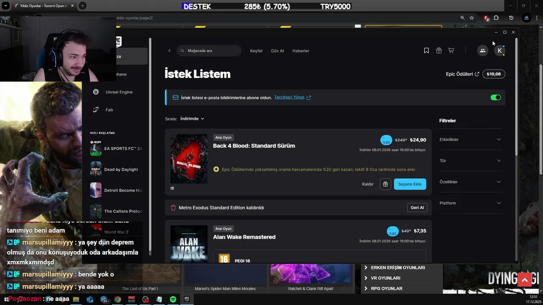Image resolution: width=543 pixels, height=305 pixels.
Task: Launch EA SPORTS FC 24 from quick launch
Action: pyautogui.click(x=116, y=149)
